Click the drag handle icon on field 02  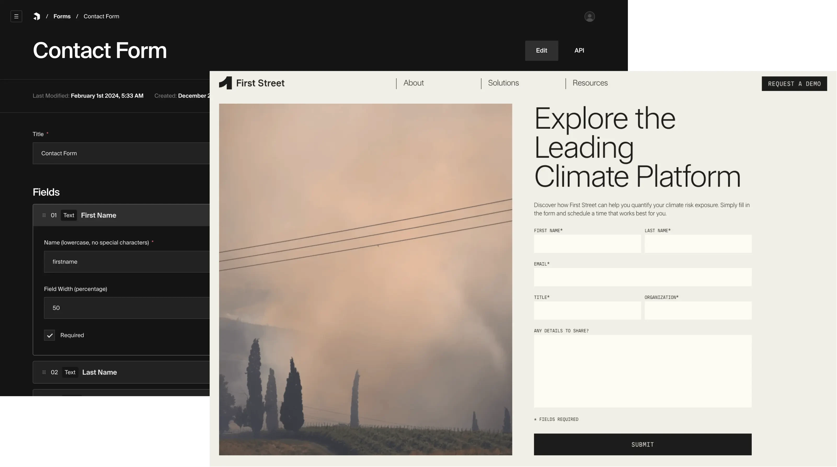[x=44, y=372]
